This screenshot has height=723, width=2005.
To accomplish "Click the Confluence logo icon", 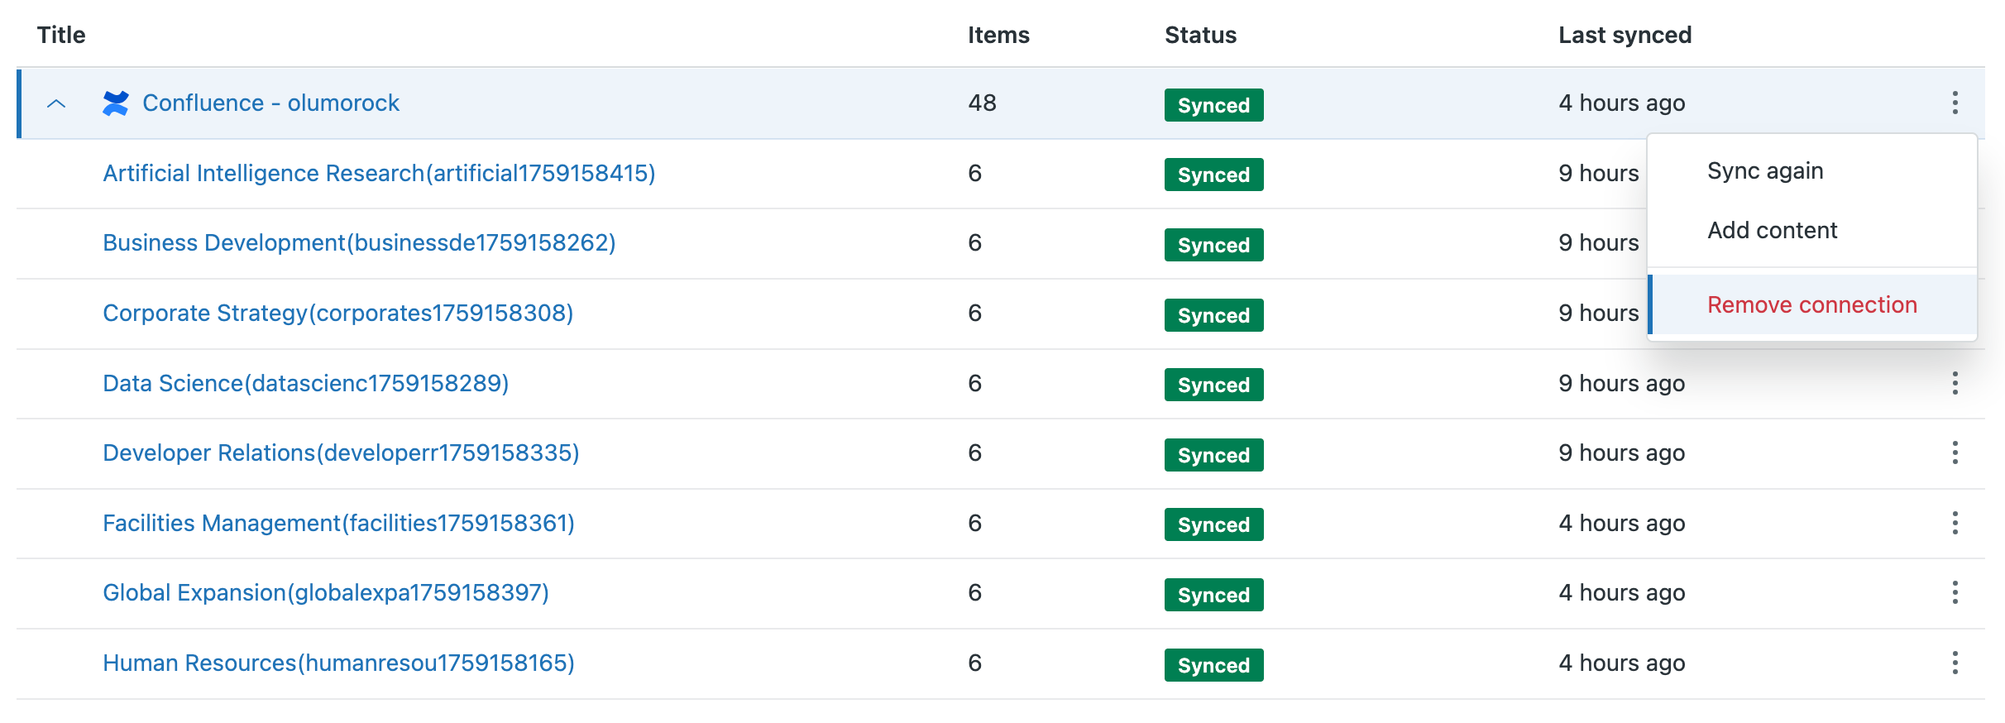I will pos(115,103).
